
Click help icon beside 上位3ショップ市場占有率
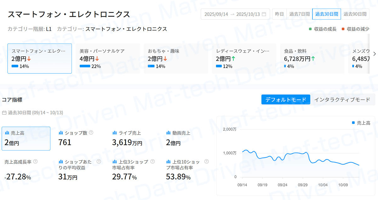pos(152,162)
